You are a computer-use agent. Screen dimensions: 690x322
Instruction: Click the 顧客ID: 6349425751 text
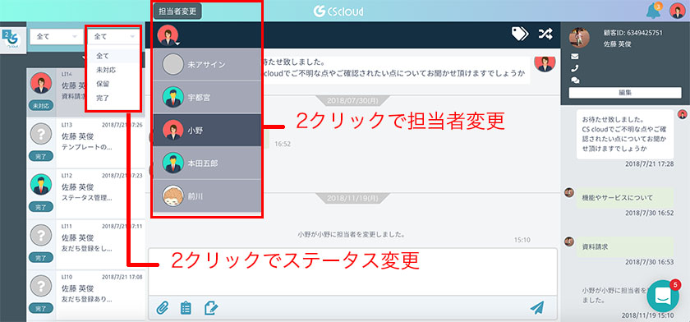point(632,33)
